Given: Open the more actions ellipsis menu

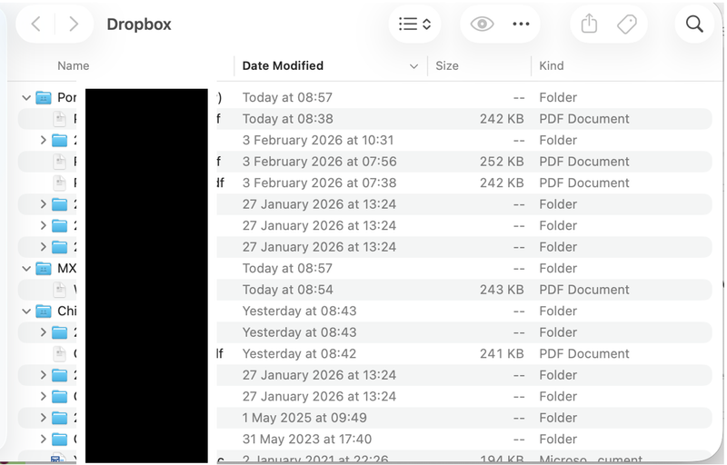Looking at the screenshot, I should [521, 25].
